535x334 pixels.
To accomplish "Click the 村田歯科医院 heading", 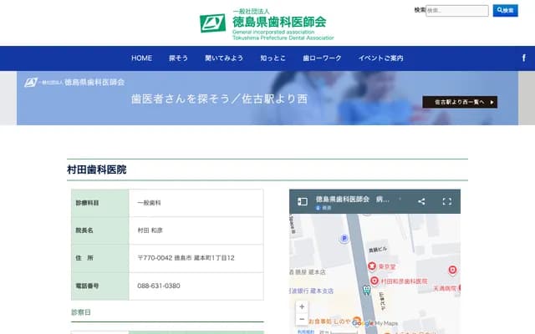I will [97, 170].
